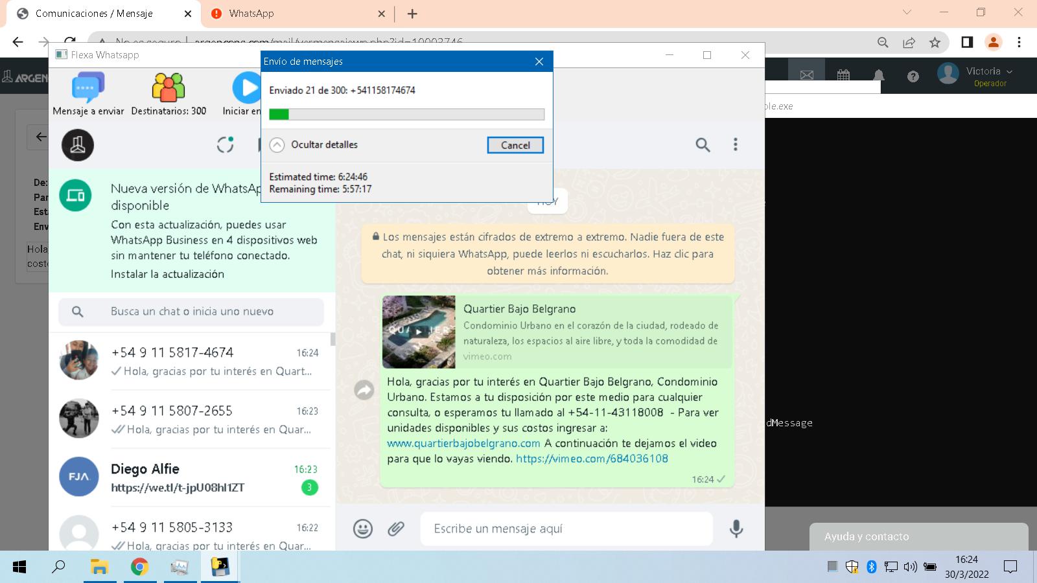The image size is (1037, 583).
Task: Open File Explorer in the taskbar
Action: click(x=99, y=567)
